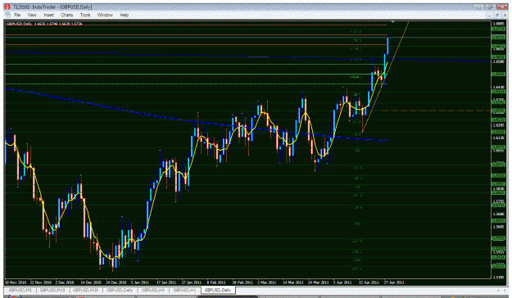The width and height of the screenshot is (512, 298).
Task: Click the 24 Mar 2011 date label
Action: pos(319,282)
